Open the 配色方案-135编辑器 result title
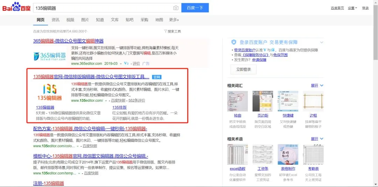378x187 pixels. pyautogui.click(x=90, y=128)
